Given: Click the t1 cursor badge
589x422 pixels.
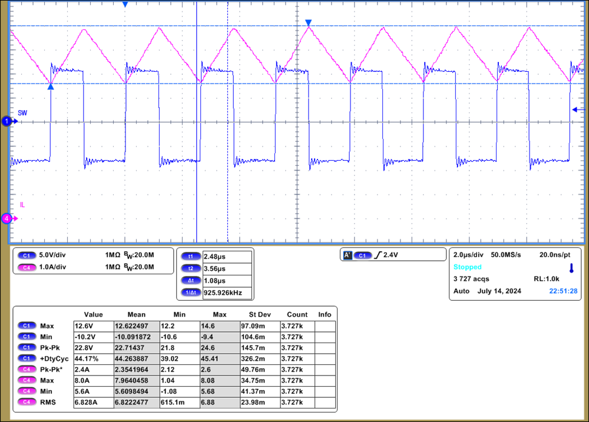Looking at the screenshot, I should click(x=190, y=256).
